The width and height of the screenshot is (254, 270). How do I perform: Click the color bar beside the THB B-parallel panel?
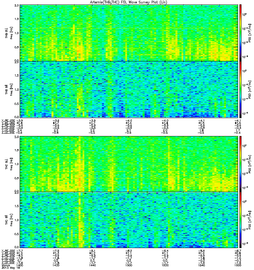click(240, 89)
